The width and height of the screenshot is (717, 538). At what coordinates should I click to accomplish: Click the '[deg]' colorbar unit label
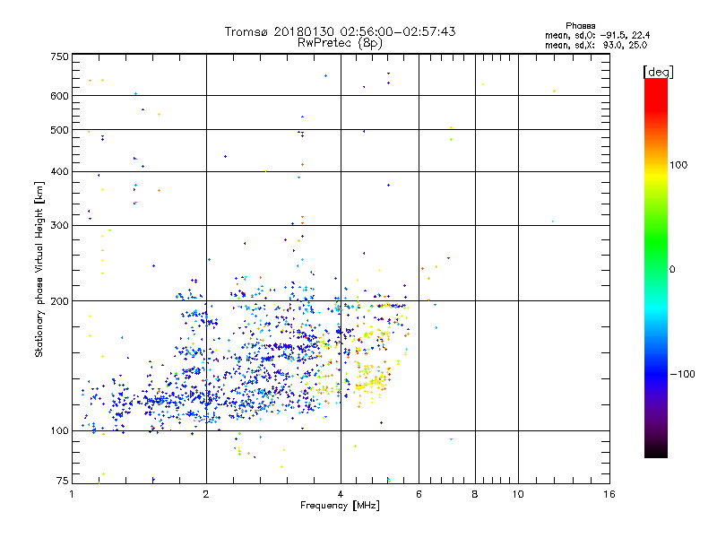pyautogui.click(x=658, y=72)
